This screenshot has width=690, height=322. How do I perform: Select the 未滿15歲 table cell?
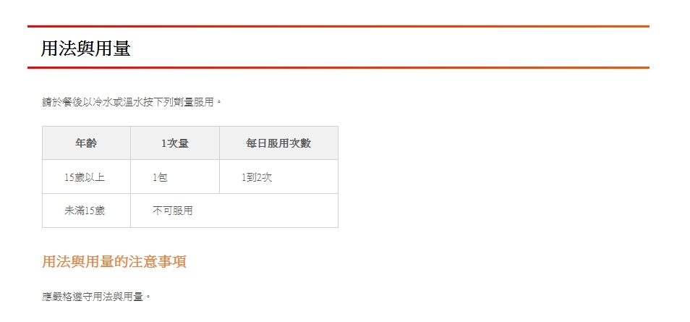click(84, 211)
